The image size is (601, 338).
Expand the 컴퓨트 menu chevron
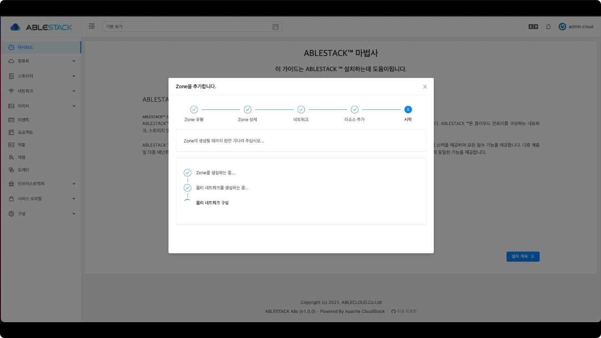click(74, 61)
